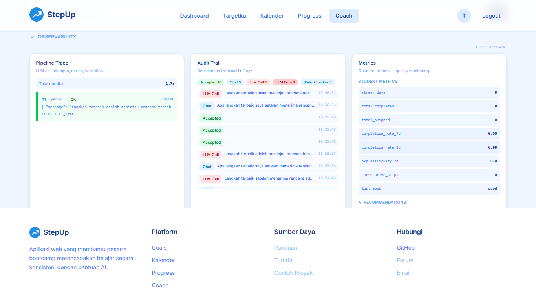Open Tutorial footer link
The height and width of the screenshot is (301, 536).
click(284, 260)
